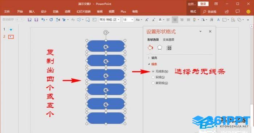
Task: Click the 登录 sign-in button
Action: [203, 4]
